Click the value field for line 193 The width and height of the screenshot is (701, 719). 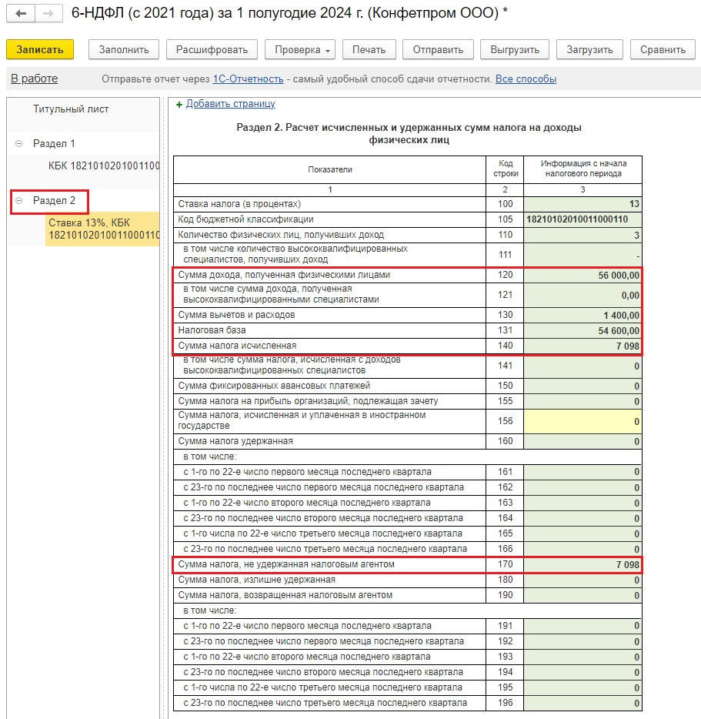582,657
